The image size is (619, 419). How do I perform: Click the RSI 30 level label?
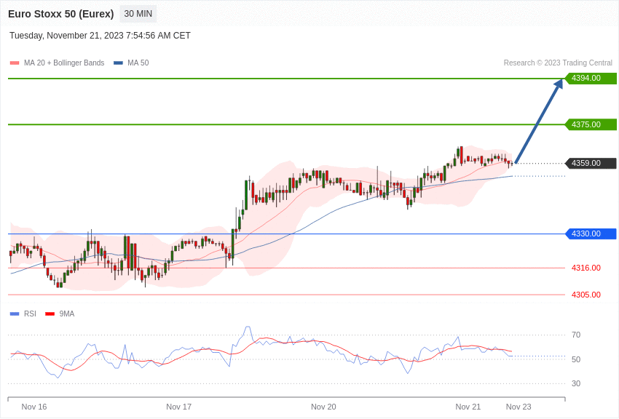click(576, 383)
